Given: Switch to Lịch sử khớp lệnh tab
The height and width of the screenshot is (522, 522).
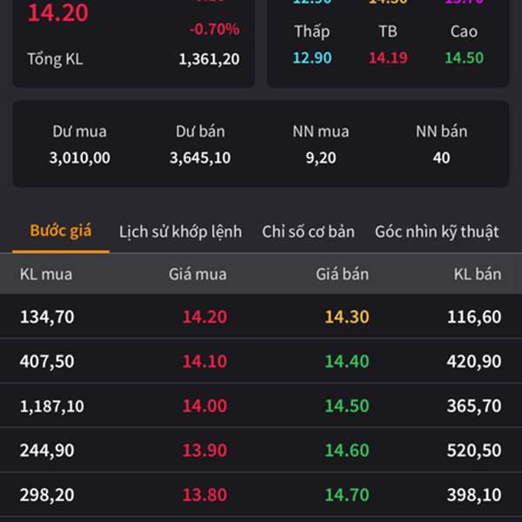Looking at the screenshot, I should pos(180,231).
